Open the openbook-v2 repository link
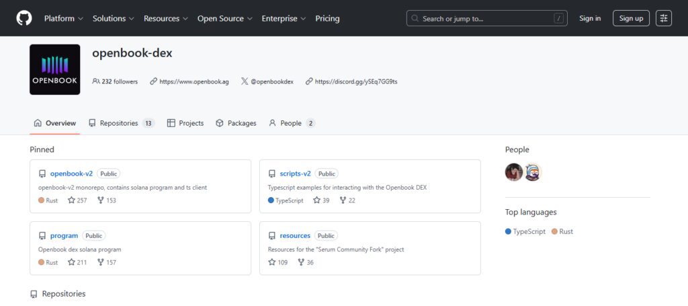The width and height of the screenshot is (688, 306). point(71,174)
